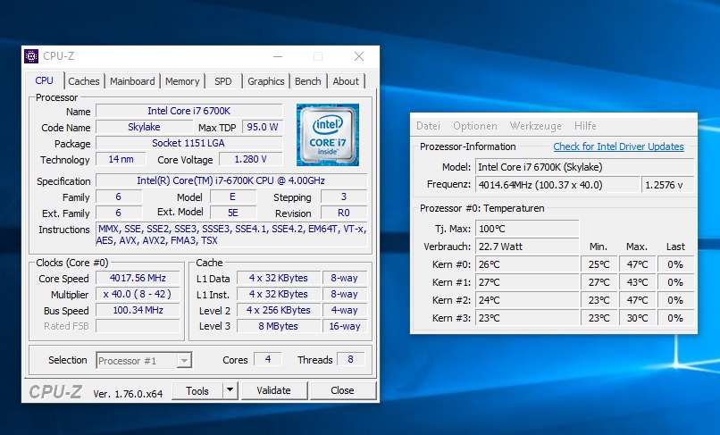Follow the Check for Intel Driver Updates link
Image resolution: width=720 pixels, height=435 pixels.
pos(618,146)
